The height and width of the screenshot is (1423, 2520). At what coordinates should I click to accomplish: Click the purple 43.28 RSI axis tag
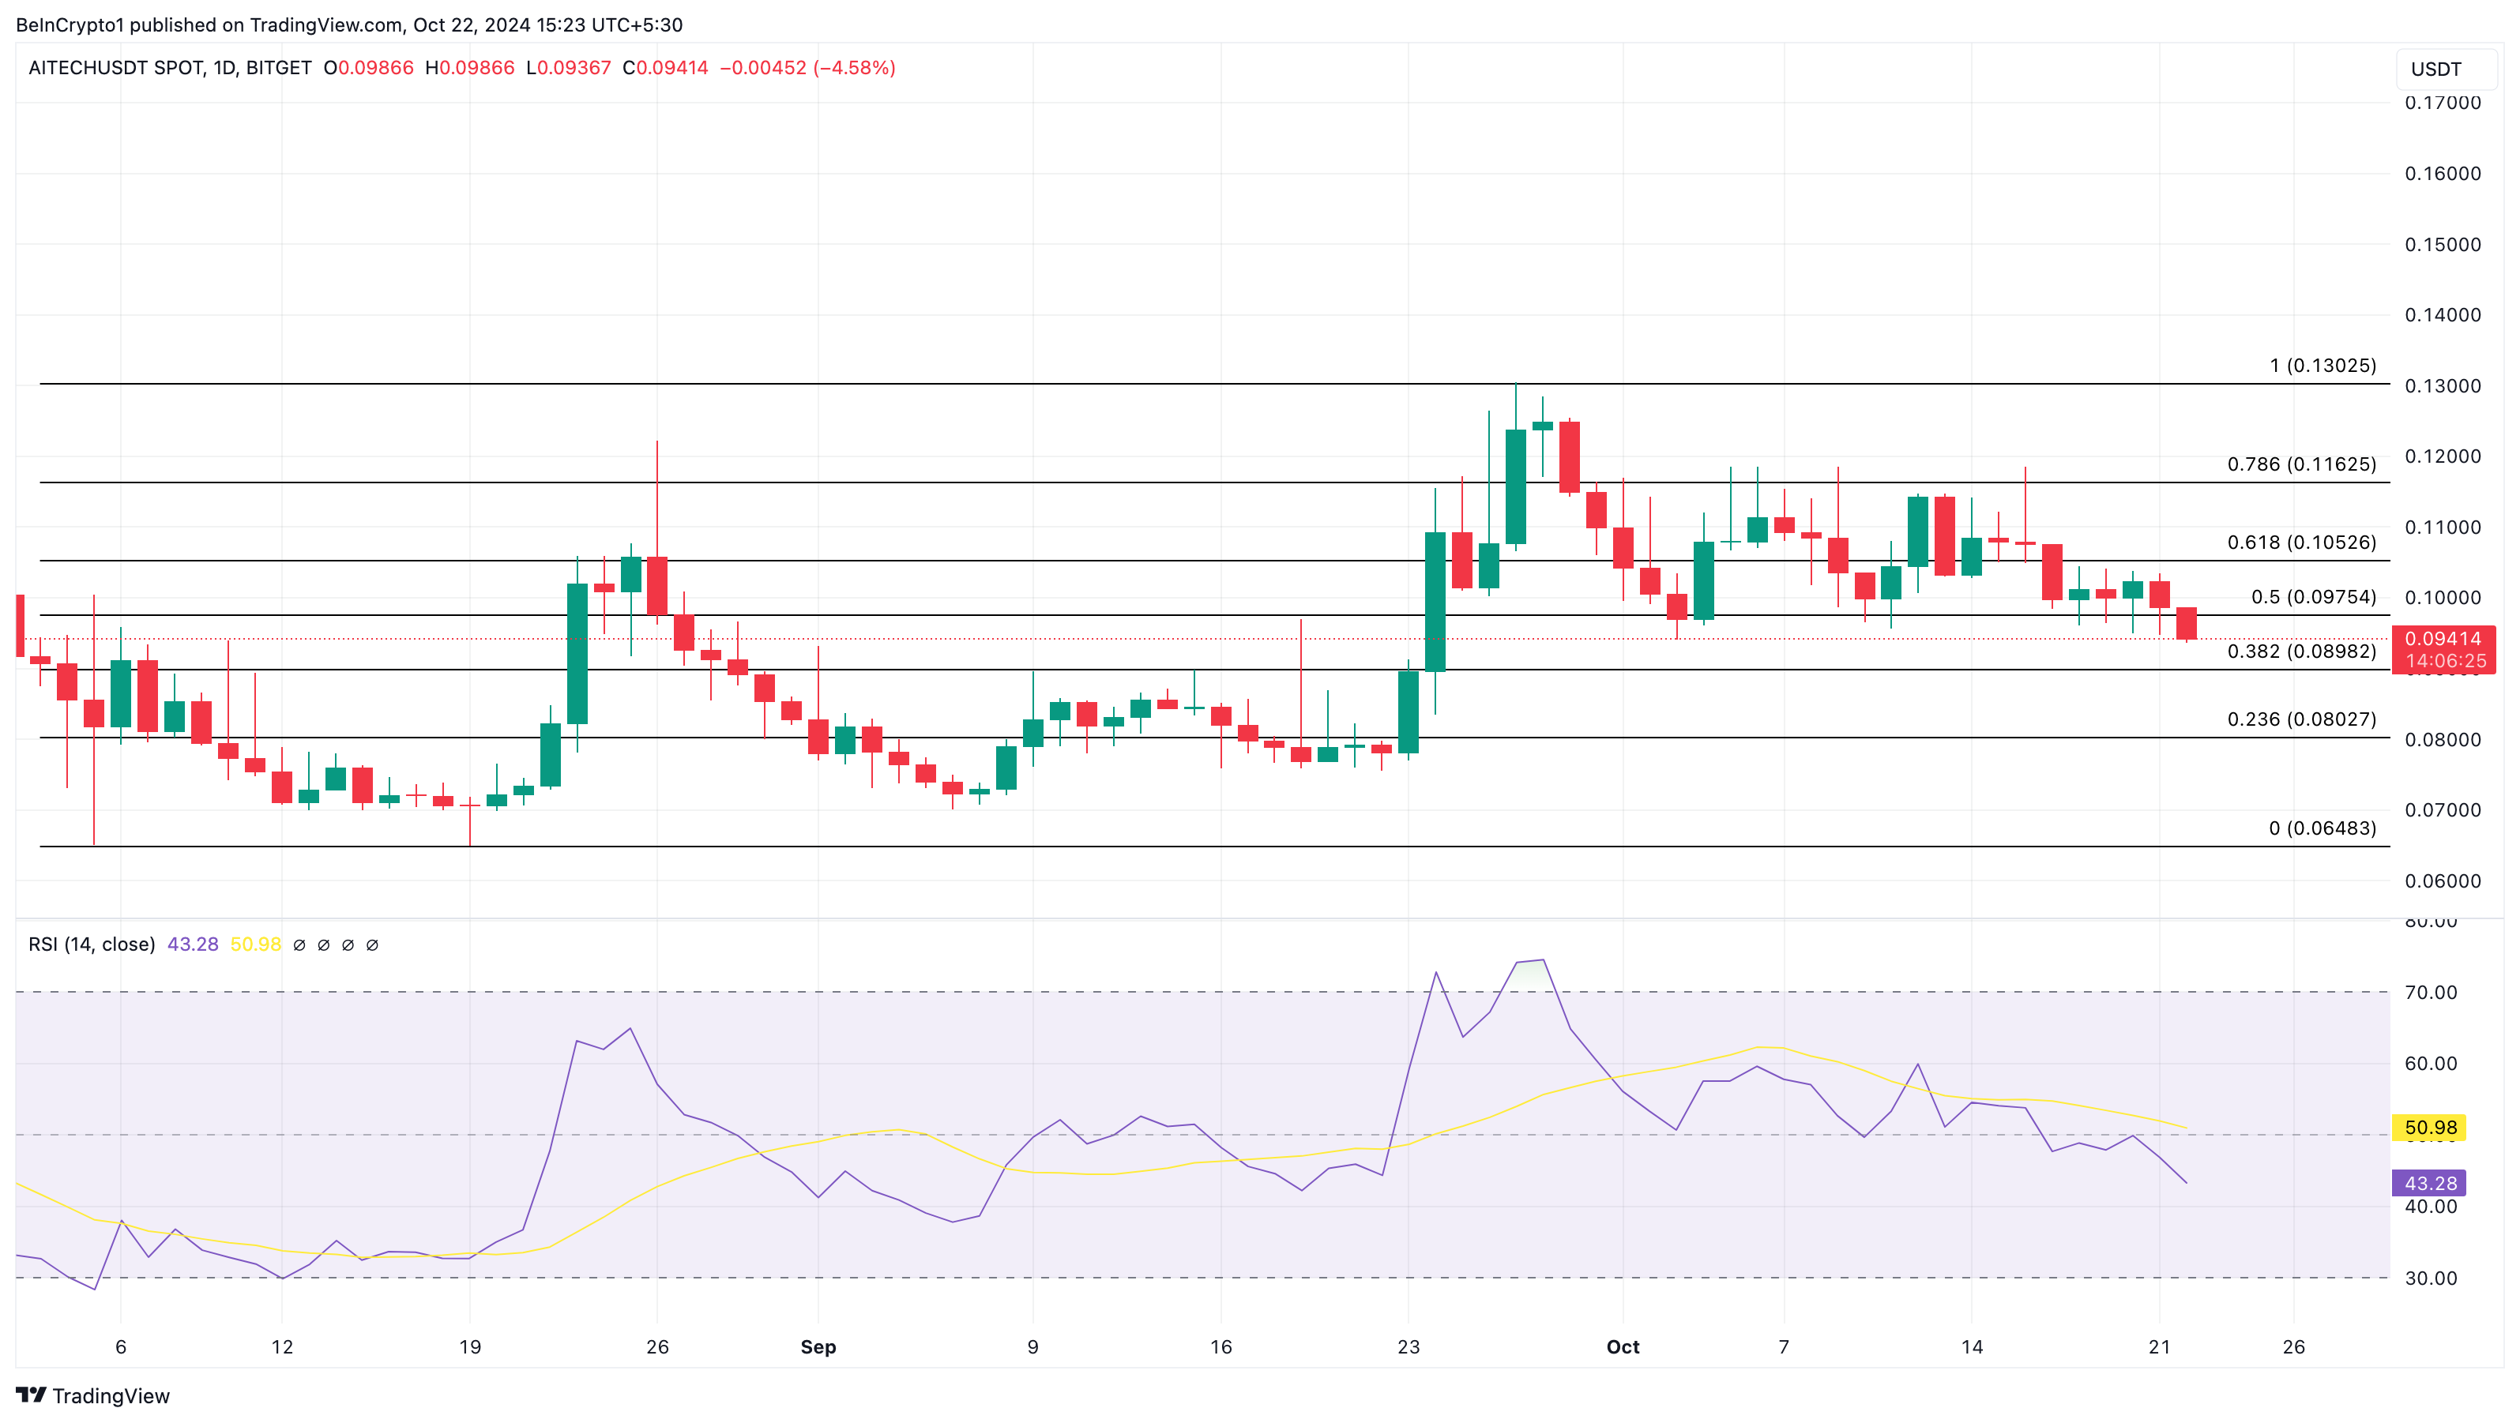click(x=2430, y=1184)
